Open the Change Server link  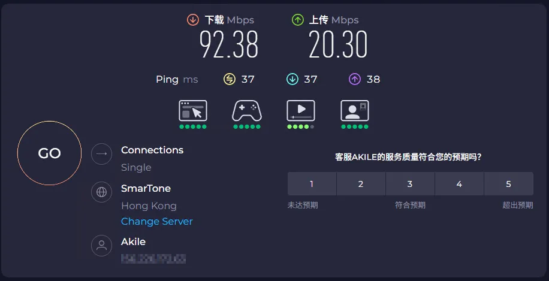click(x=157, y=221)
